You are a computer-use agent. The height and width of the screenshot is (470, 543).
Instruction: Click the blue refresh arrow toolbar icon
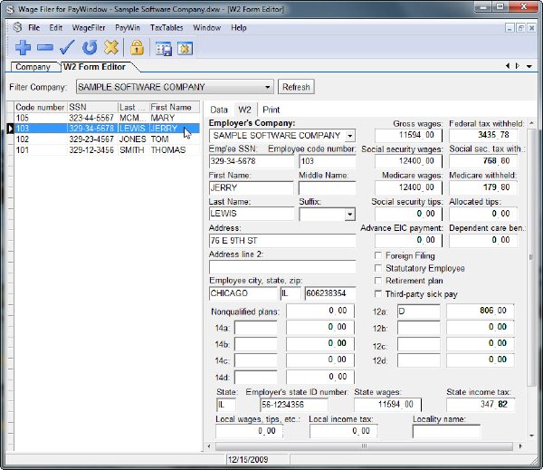90,48
